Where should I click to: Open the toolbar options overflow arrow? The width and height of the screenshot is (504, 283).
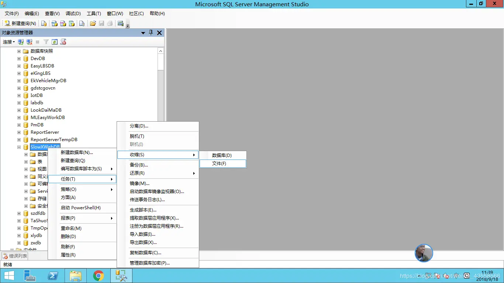pos(128,24)
